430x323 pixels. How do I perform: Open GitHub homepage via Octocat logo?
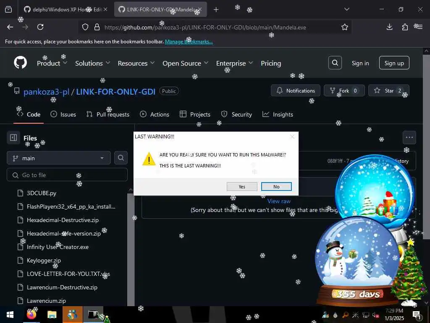20,63
